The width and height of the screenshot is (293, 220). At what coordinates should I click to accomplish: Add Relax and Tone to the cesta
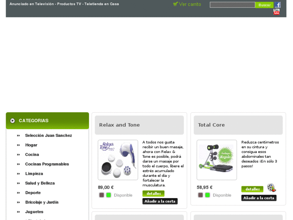[160, 201]
